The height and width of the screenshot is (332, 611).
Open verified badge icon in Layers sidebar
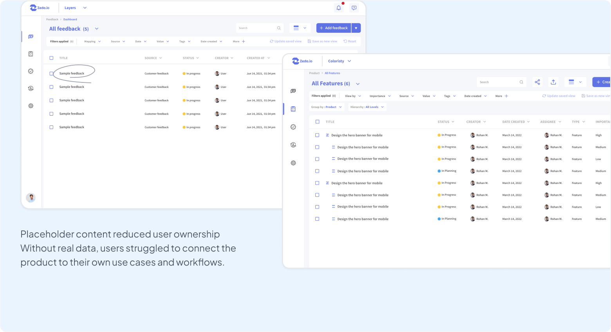[31, 71]
